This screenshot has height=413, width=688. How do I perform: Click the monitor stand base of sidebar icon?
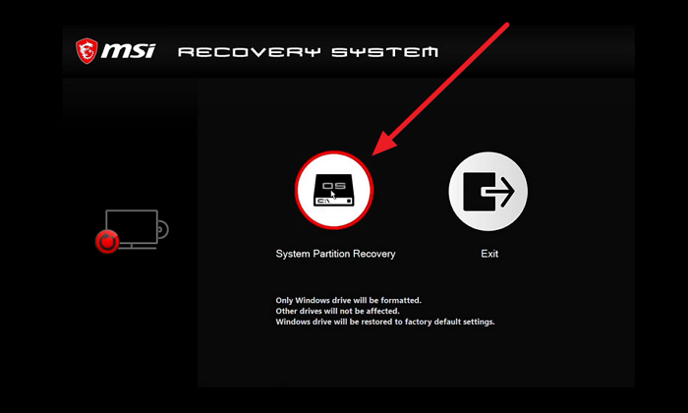(138, 247)
